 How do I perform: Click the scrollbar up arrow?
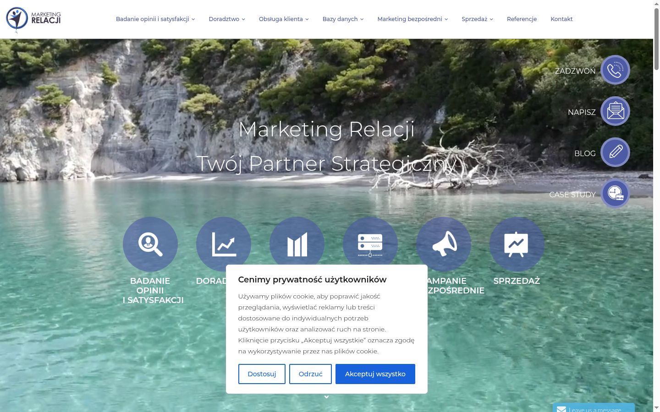pyautogui.click(x=656, y=4)
